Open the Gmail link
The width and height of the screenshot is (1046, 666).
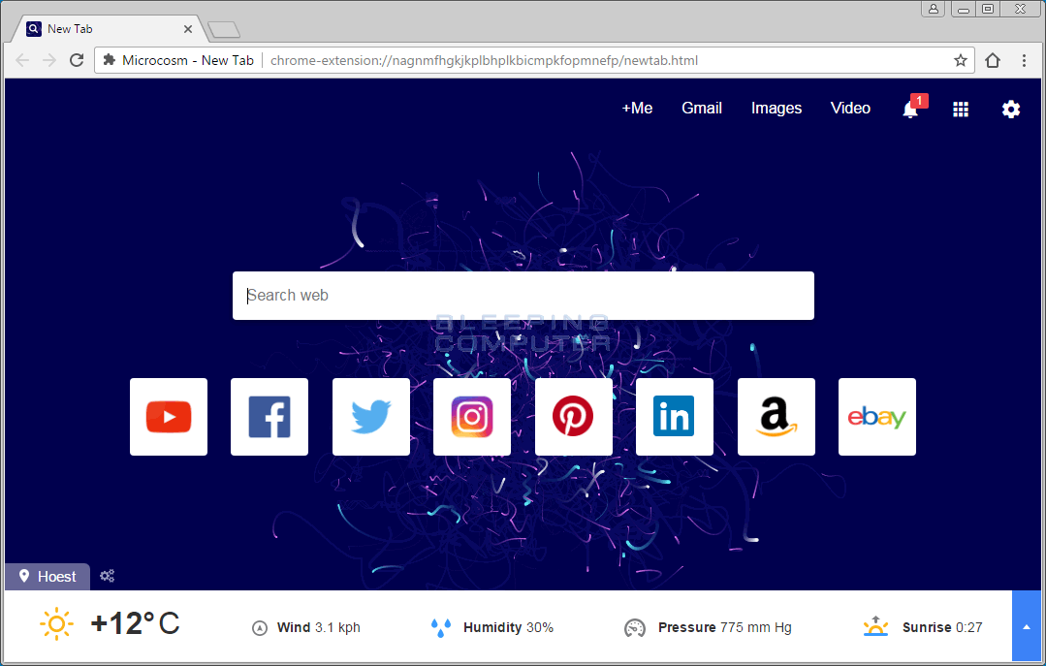click(702, 109)
